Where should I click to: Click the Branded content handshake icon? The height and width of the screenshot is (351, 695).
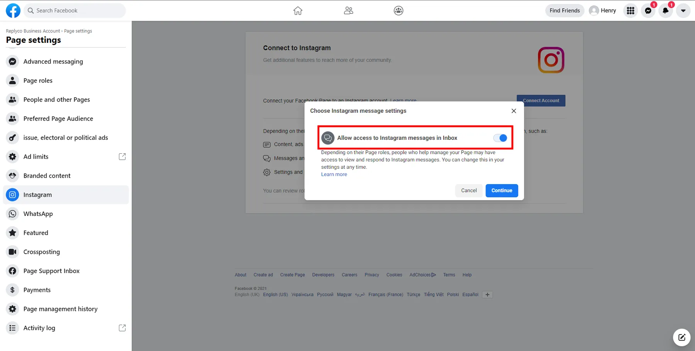coord(12,176)
